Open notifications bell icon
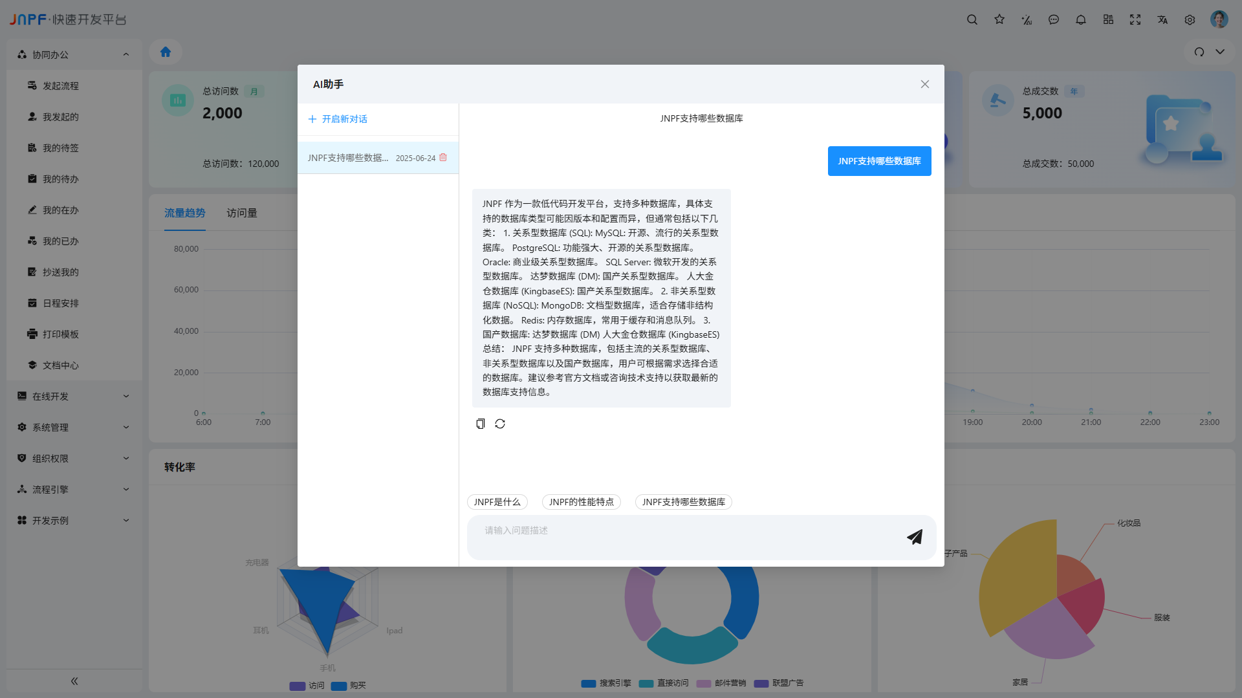The height and width of the screenshot is (698, 1242). point(1081,19)
